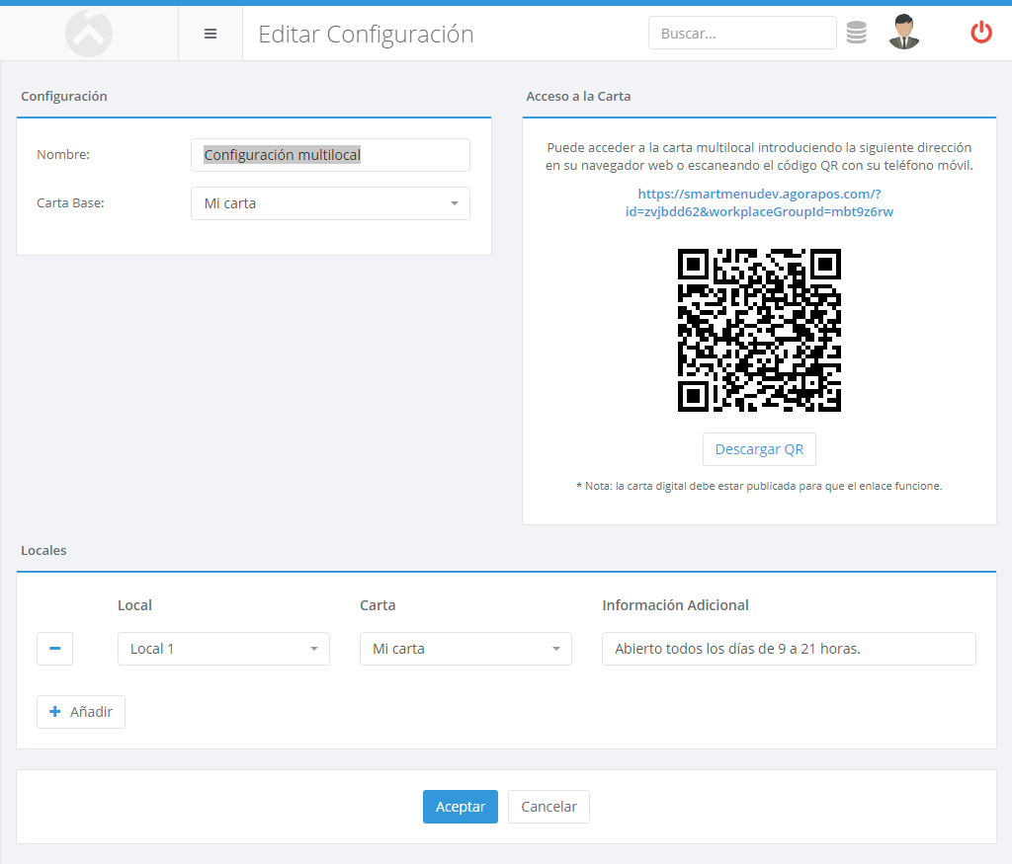Click the Nombre text field
Screen dimensions: 1012x864
330,155
